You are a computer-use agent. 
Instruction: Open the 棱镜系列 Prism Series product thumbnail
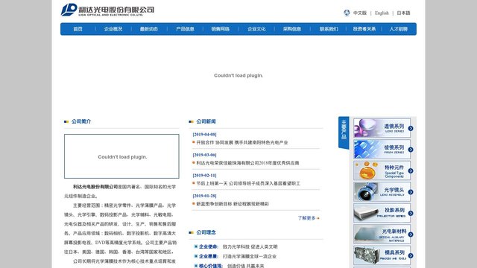tap(382, 150)
